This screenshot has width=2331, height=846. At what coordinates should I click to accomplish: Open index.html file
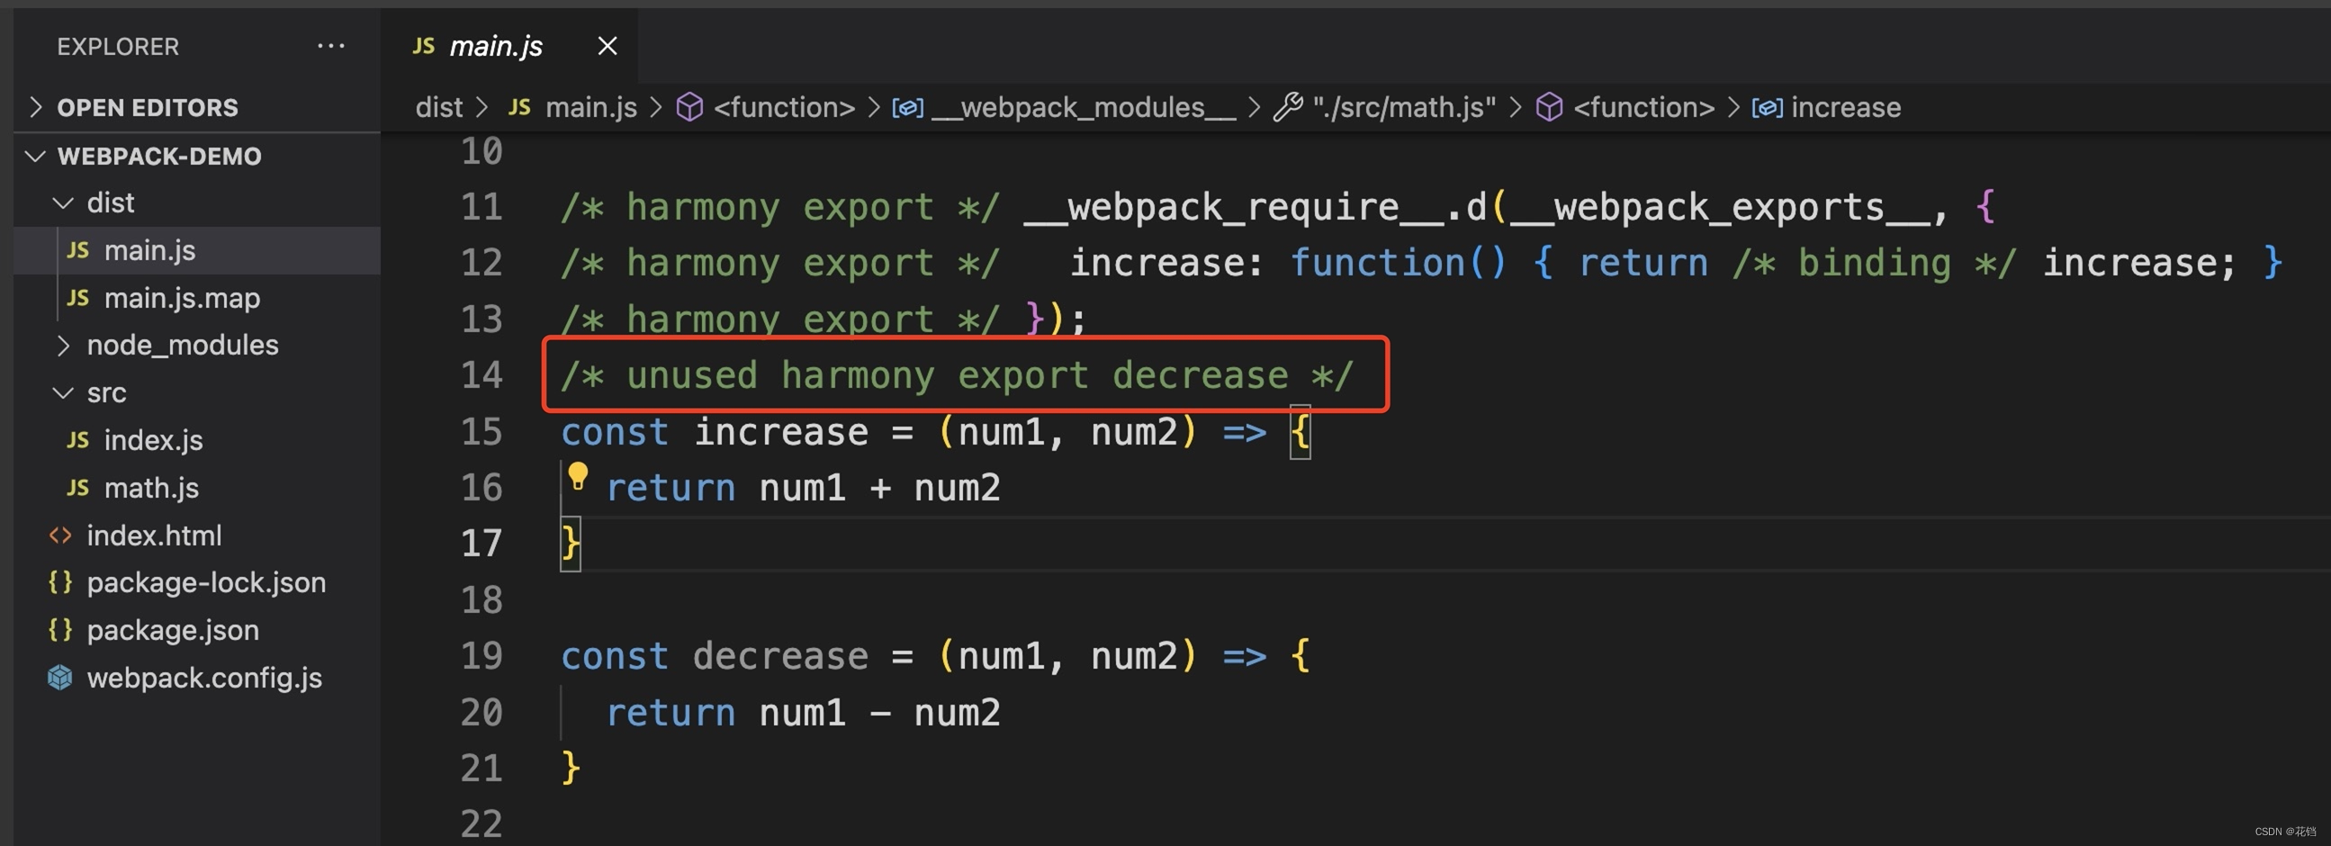[x=196, y=535]
